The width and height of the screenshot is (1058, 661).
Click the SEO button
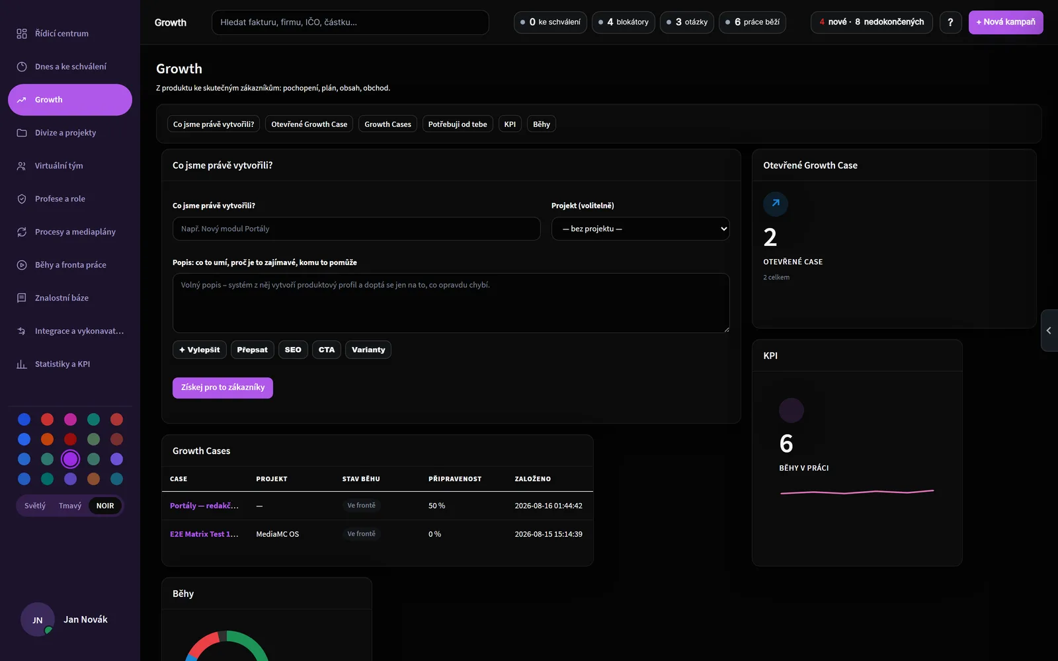(293, 350)
